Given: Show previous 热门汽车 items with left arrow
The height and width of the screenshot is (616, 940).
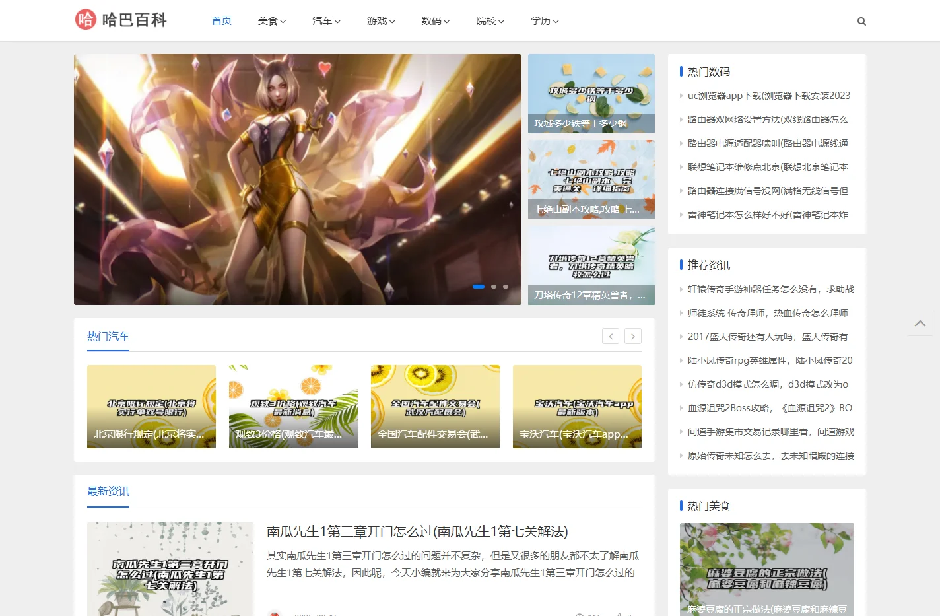Looking at the screenshot, I should coord(611,336).
